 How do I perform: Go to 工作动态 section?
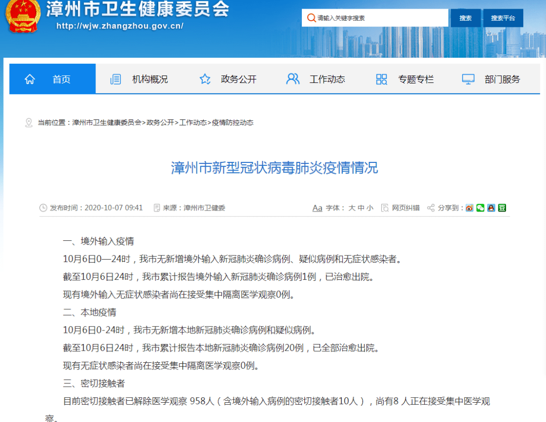click(x=316, y=79)
